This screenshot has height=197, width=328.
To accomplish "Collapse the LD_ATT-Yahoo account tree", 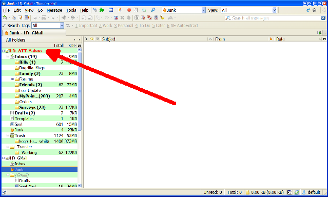I will 3,51.
